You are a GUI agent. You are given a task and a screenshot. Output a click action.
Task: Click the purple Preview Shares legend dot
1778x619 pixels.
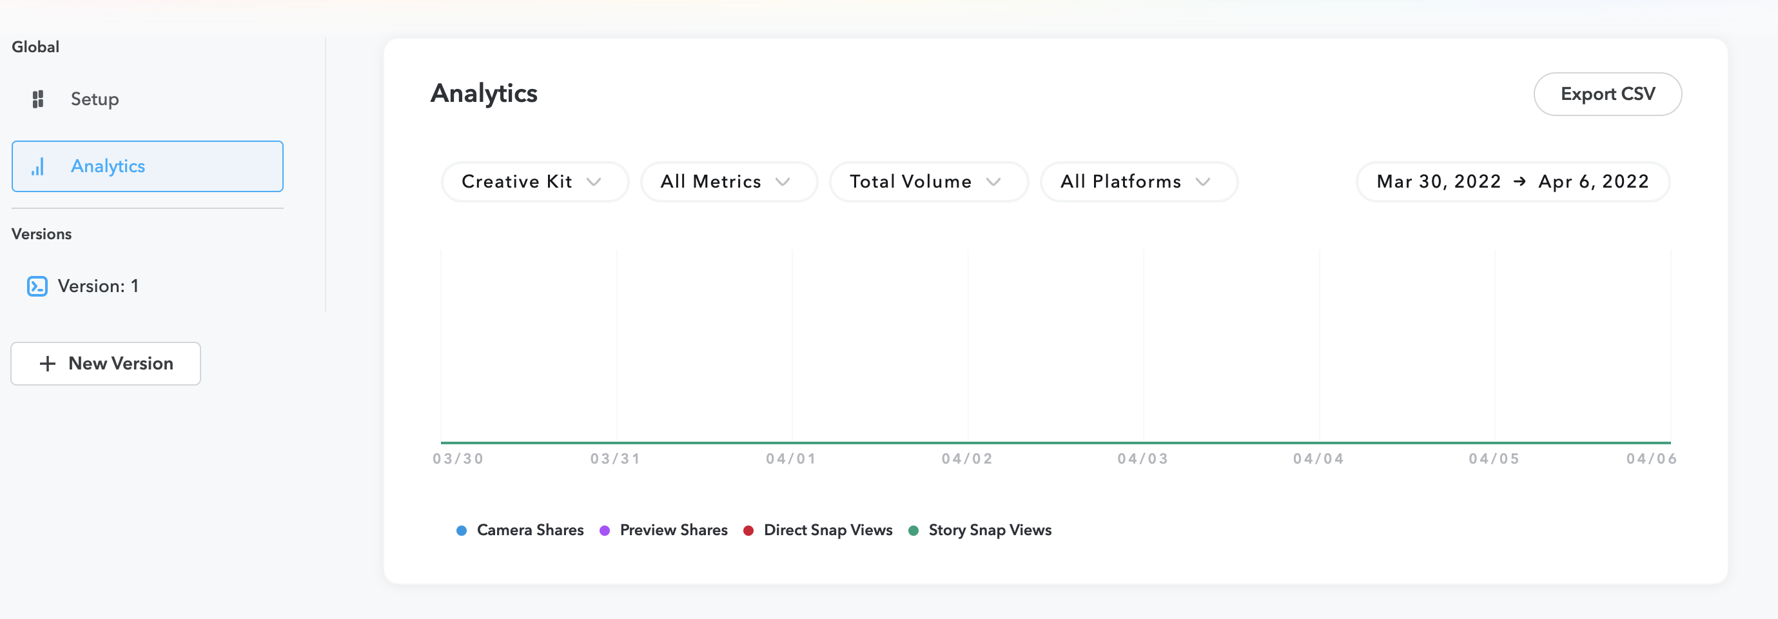(605, 531)
